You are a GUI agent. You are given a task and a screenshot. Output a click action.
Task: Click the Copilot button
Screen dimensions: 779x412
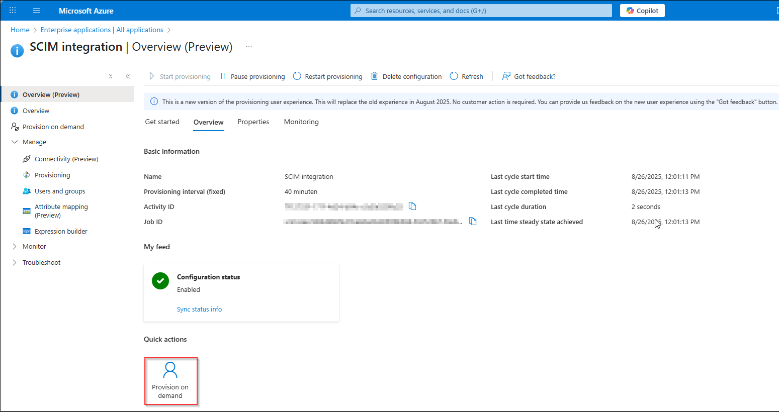click(642, 11)
